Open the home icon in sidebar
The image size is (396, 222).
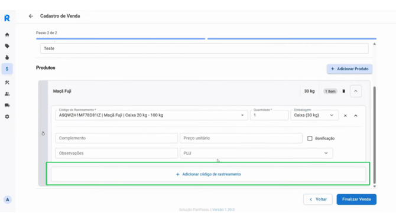tap(7, 35)
